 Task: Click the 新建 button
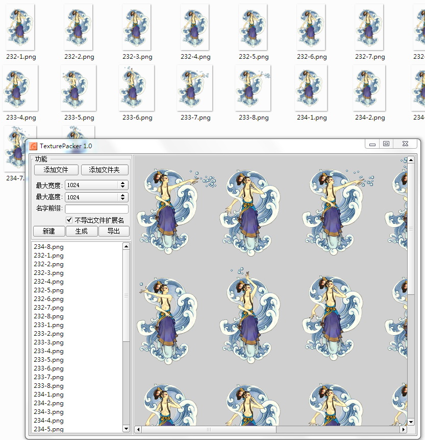(x=49, y=231)
